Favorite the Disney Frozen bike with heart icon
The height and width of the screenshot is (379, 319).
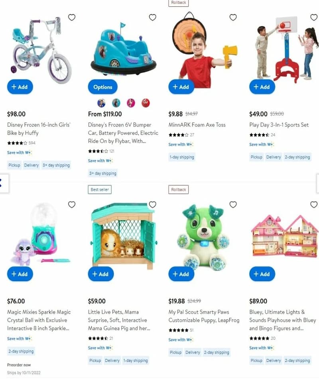(x=71, y=18)
